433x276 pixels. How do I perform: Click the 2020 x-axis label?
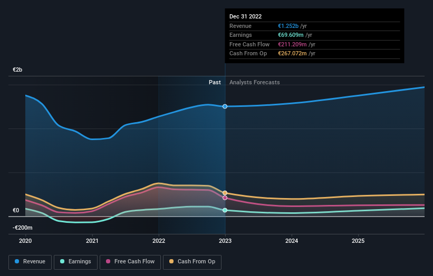[x=25, y=241]
